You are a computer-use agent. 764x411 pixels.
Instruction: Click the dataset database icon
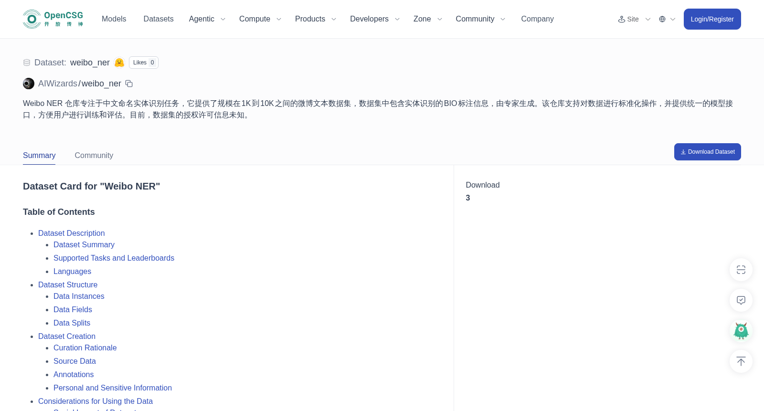tap(27, 63)
